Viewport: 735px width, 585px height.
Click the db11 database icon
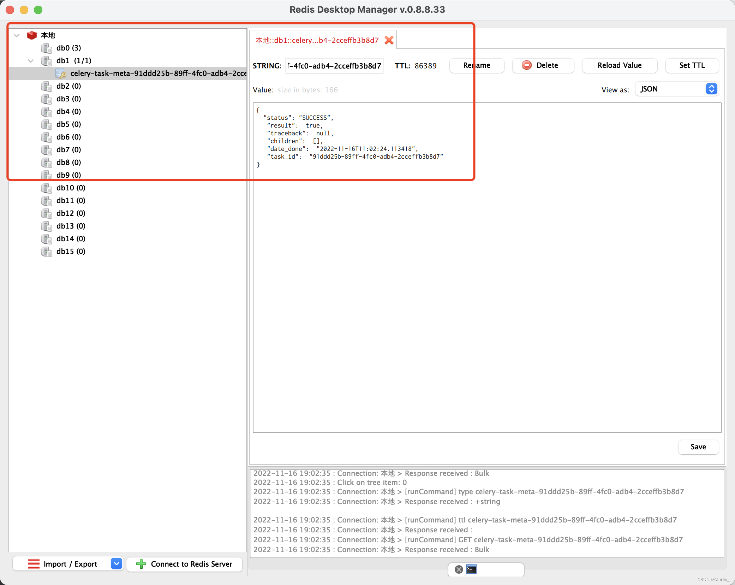[46, 201]
